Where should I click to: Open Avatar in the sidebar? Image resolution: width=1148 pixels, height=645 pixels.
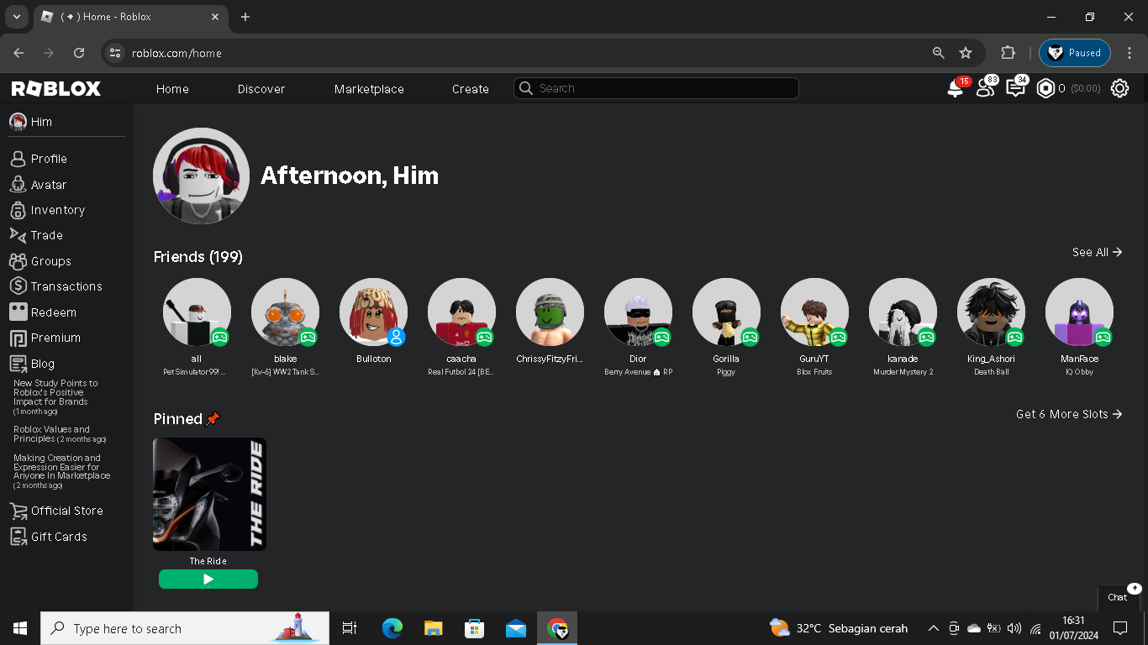(x=38, y=185)
